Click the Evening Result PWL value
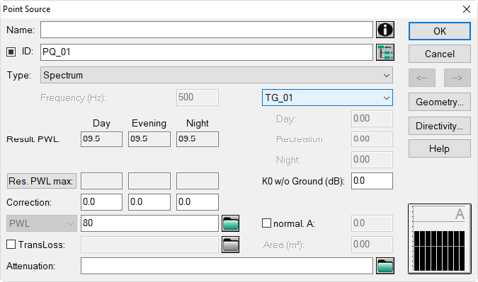Viewport: 478px width, 282px height. point(149,139)
